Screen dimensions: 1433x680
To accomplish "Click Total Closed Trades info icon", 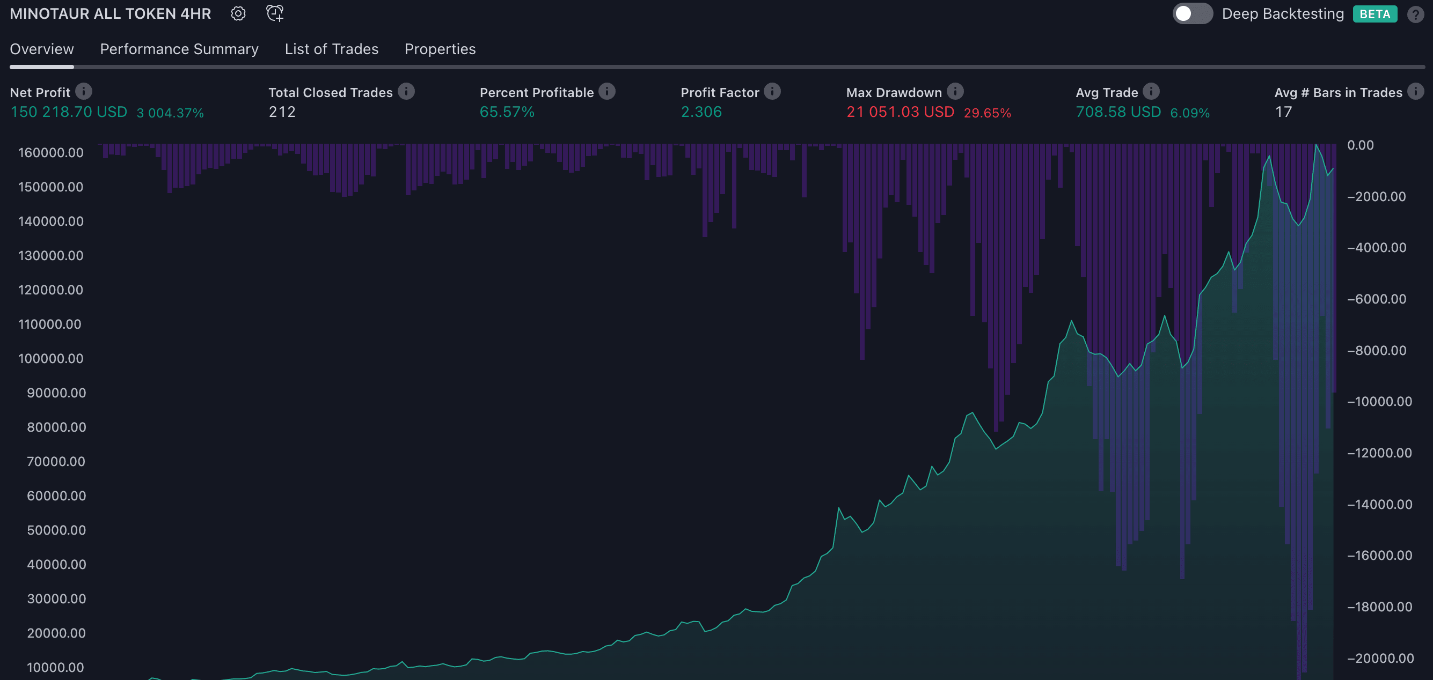I will 406,91.
